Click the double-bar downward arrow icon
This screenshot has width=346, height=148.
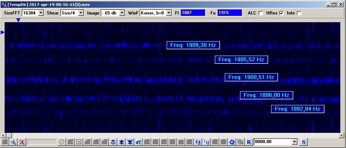130,142
